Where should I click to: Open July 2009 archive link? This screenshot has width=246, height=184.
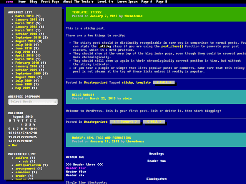pos(23,81)
